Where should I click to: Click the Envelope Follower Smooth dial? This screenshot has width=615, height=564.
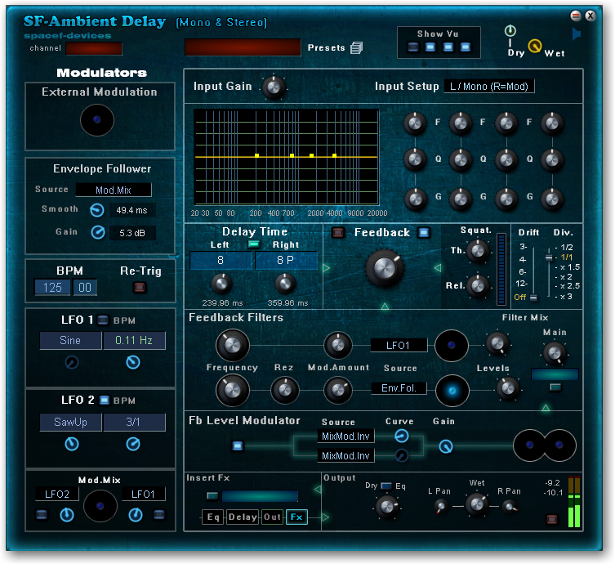coord(97,210)
